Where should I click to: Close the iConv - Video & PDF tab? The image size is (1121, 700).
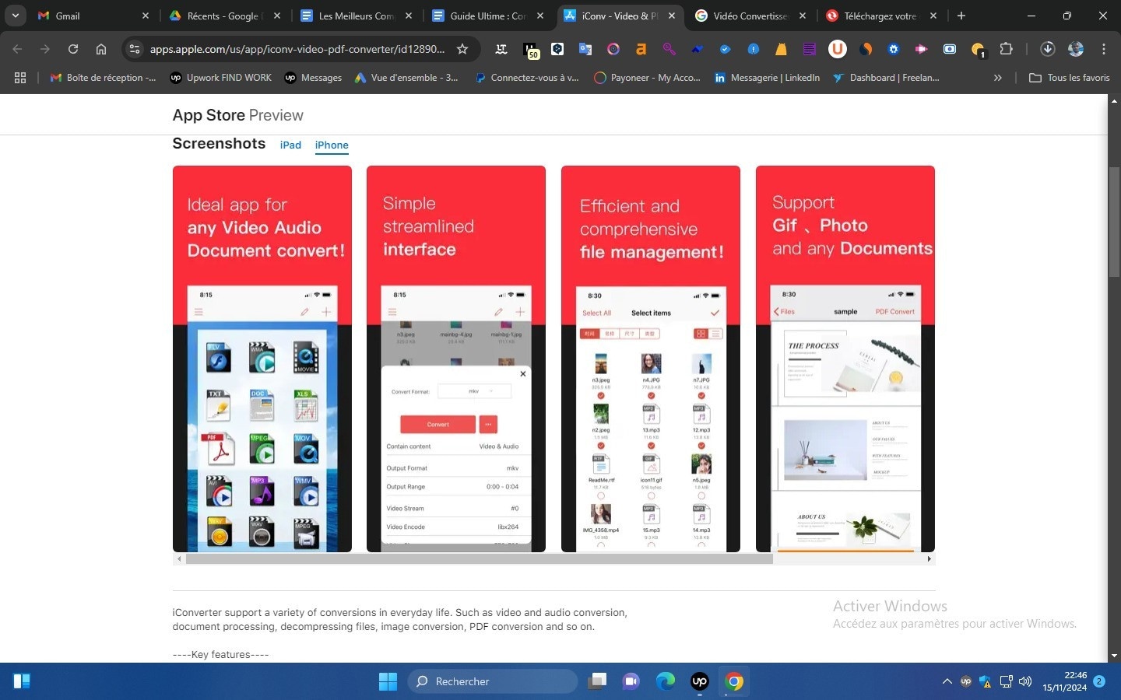point(672,16)
